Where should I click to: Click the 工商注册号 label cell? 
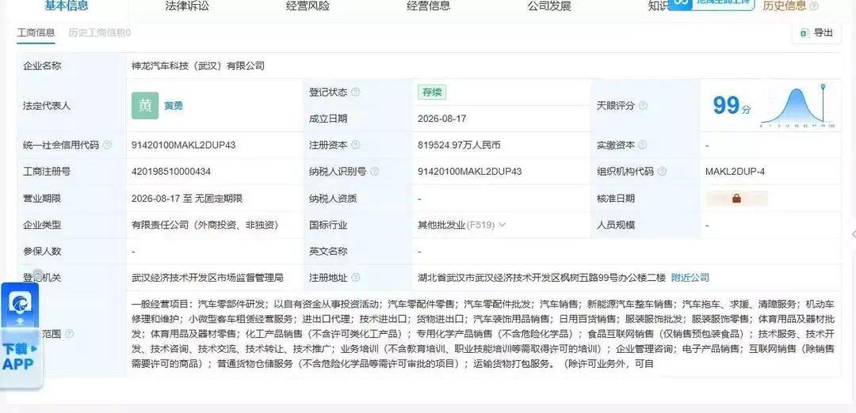coord(71,172)
